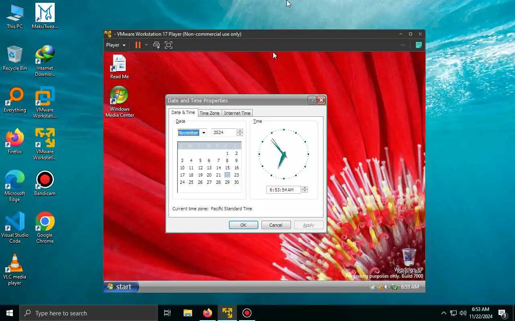
Task: Send Ctrl+Alt+Del to virtual machine
Action: tap(157, 45)
